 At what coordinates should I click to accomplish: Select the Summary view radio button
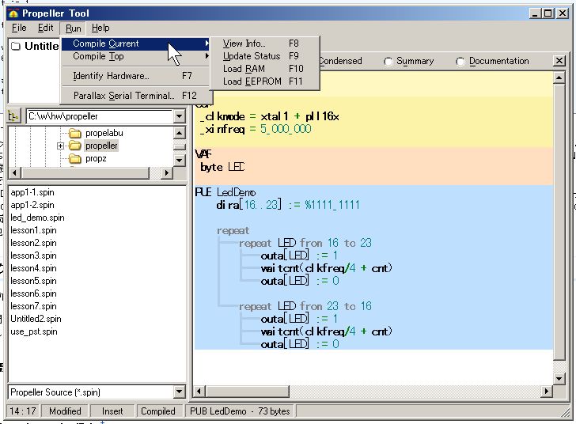tap(388, 62)
